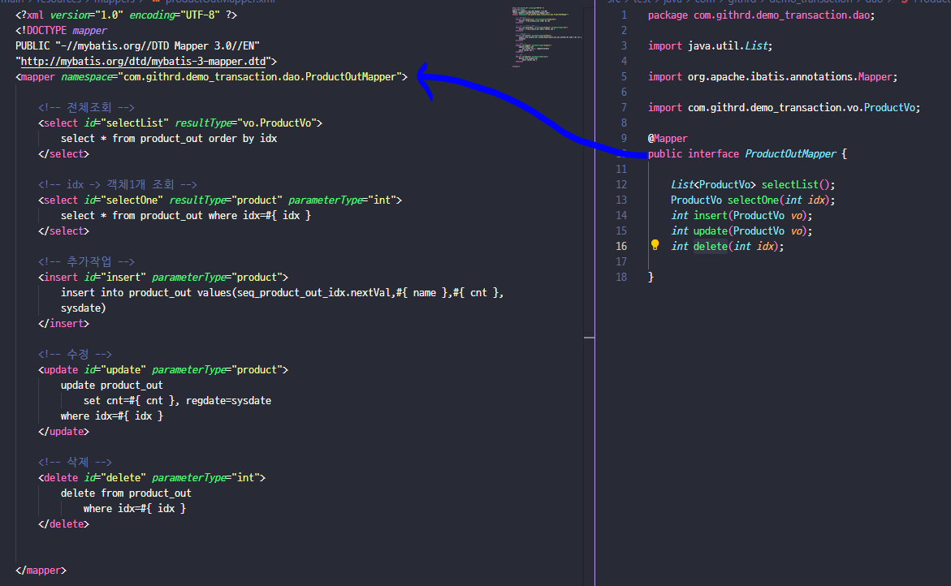Click the List<ProductVo> selectList() method

pos(753,184)
